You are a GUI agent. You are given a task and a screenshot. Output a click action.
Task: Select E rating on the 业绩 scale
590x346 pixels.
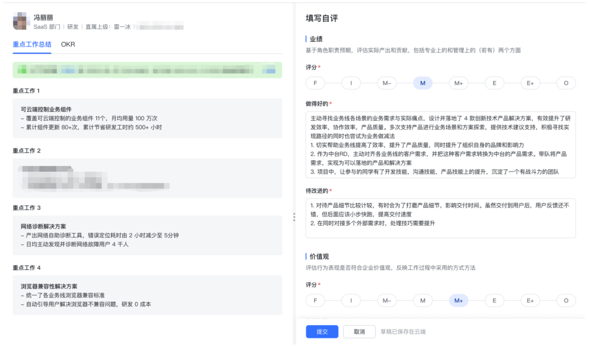pos(494,83)
